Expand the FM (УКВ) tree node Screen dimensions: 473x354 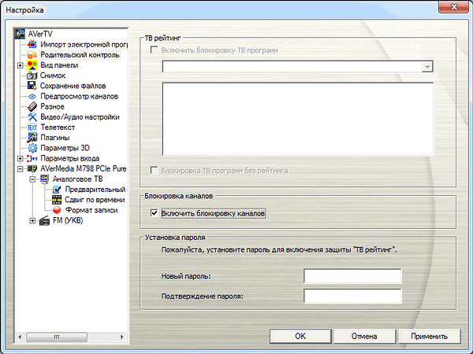(32, 221)
